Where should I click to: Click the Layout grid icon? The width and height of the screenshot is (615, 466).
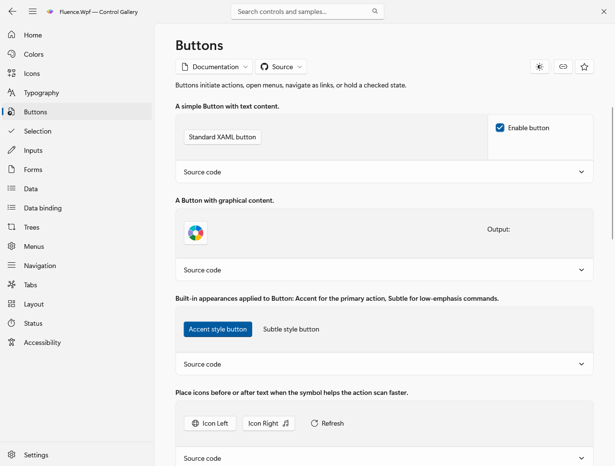pyautogui.click(x=12, y=304)
